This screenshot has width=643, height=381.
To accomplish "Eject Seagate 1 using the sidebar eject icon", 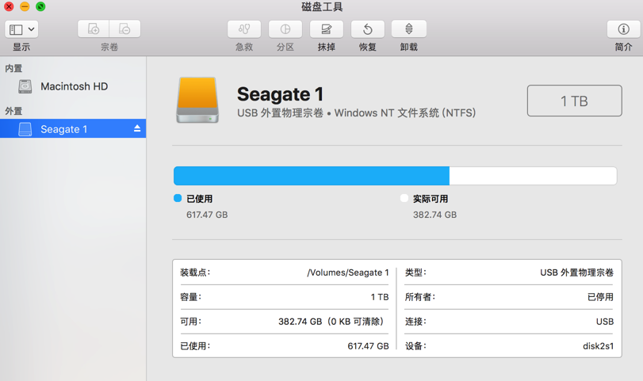I will point(137,128).
